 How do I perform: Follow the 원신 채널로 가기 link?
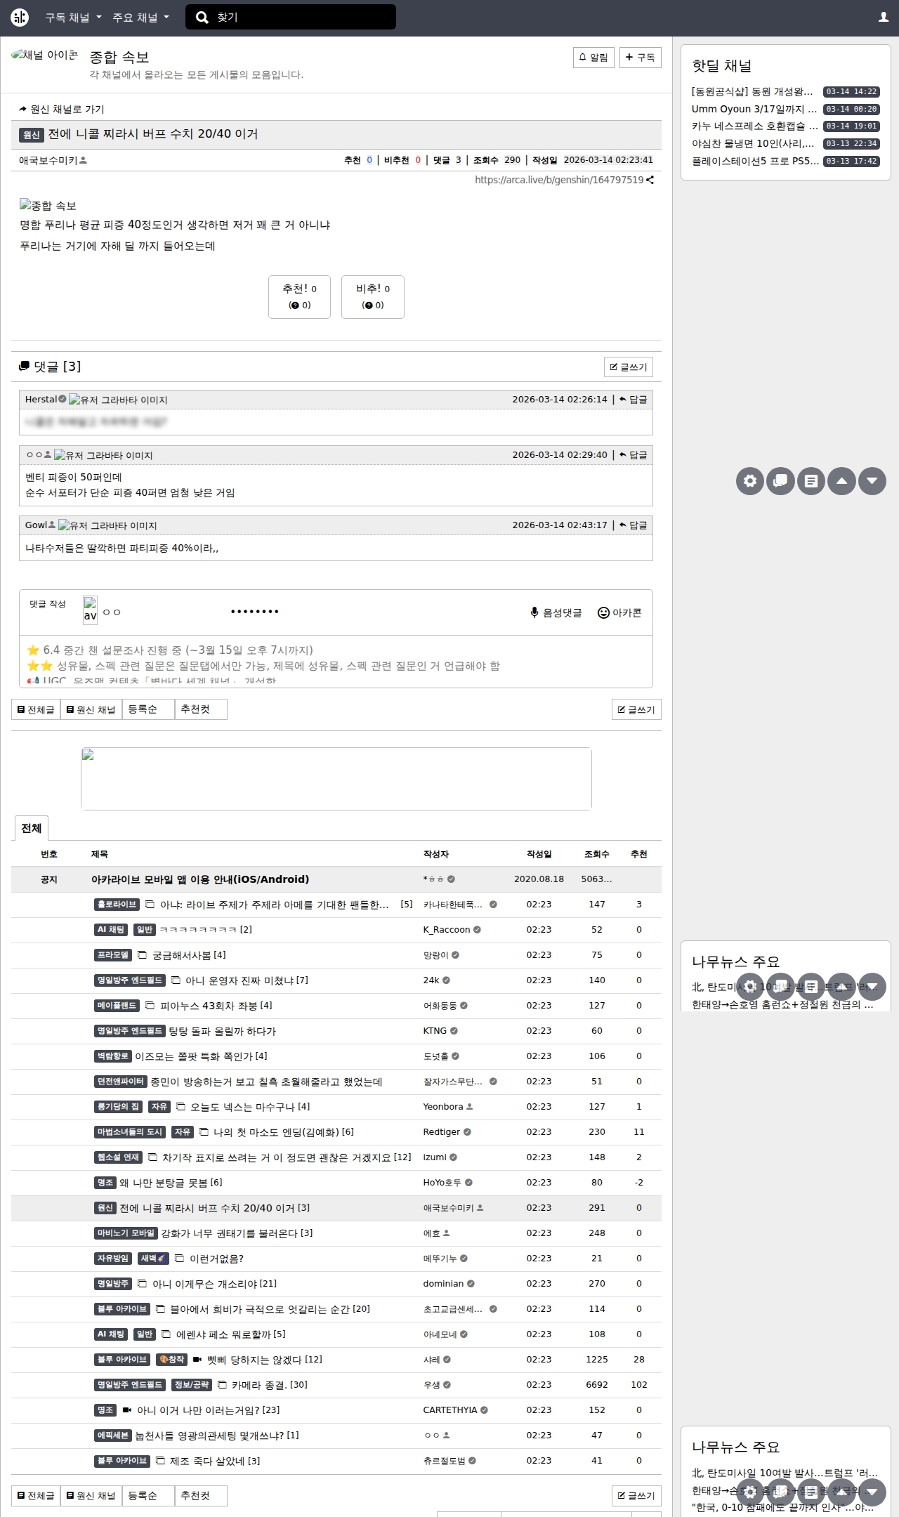click(x=62, y=109)
